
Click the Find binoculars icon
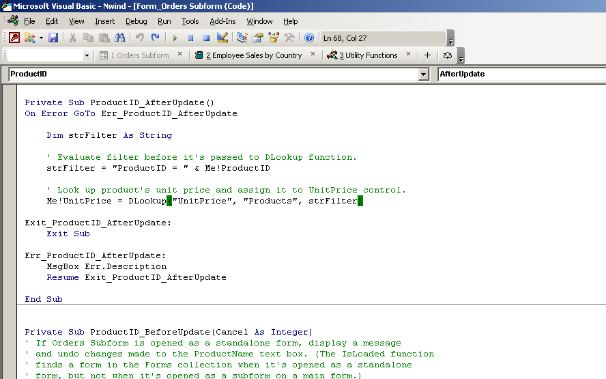(x=120, y=38)
